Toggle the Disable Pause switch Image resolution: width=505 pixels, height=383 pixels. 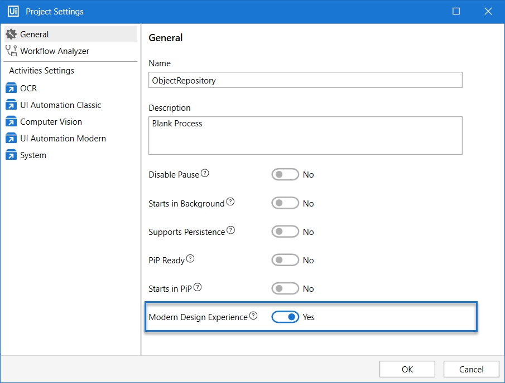pyautogui.click(x=285, y=175)
